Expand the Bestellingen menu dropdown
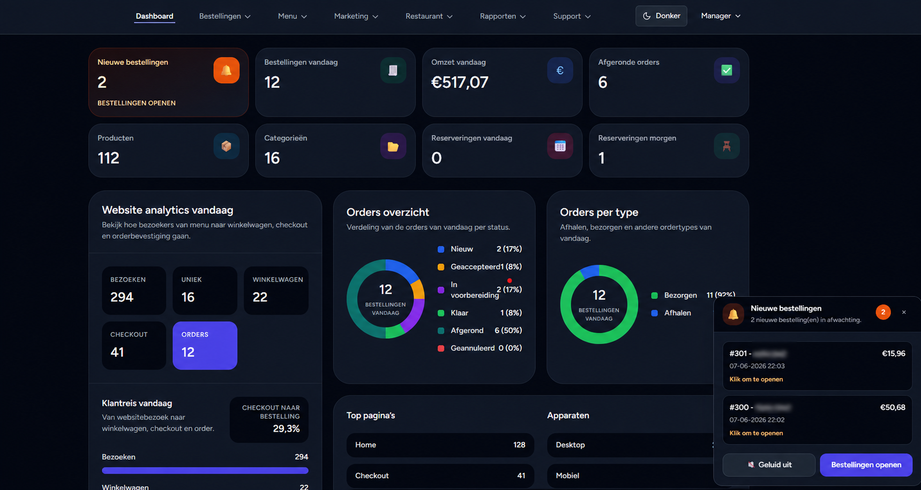 coord(225,16)
